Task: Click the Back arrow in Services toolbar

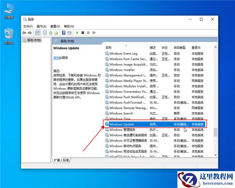Action: [24, 33]
